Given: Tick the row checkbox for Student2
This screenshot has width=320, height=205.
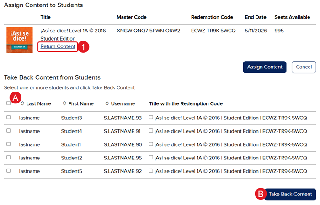Looking at the screenshot, I should click(x=9, y=157).
